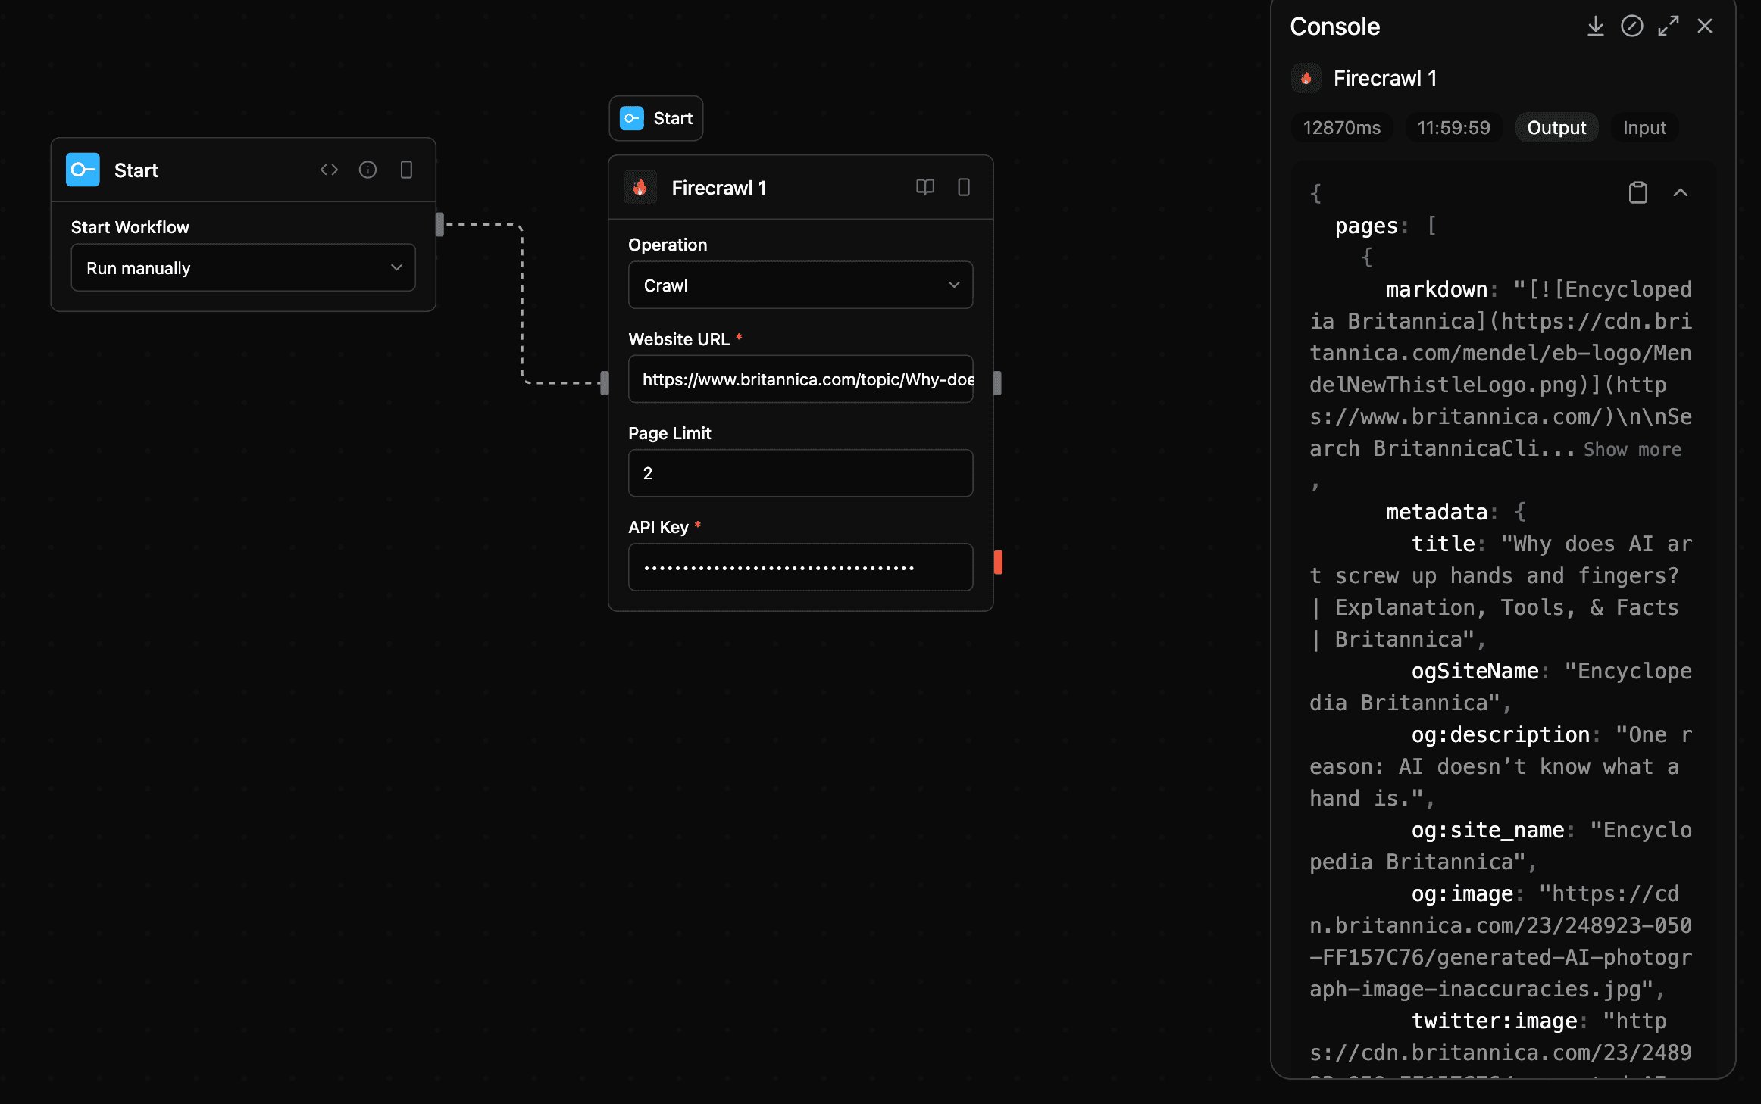Copy the JSON output to clipboard
This screenshot has width=1761, height=1104.
pyautogui.click(x=1638, y=192)
